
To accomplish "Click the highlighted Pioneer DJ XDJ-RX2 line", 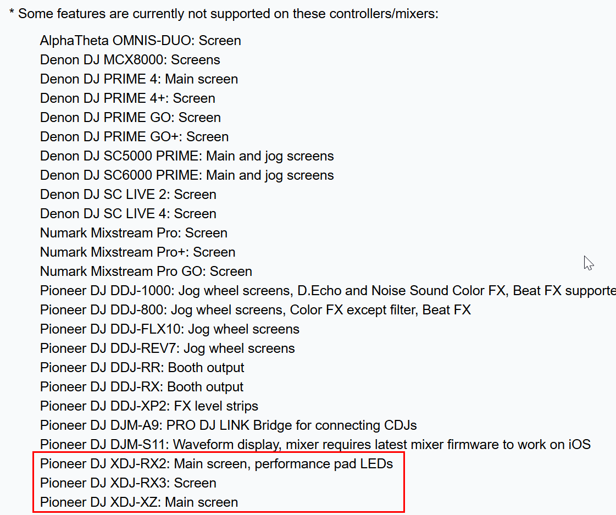I will (217, 464).
